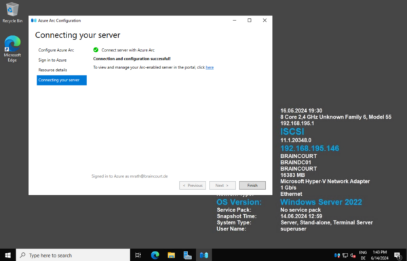Click the green success checkmark icon

tap(96, 49)
